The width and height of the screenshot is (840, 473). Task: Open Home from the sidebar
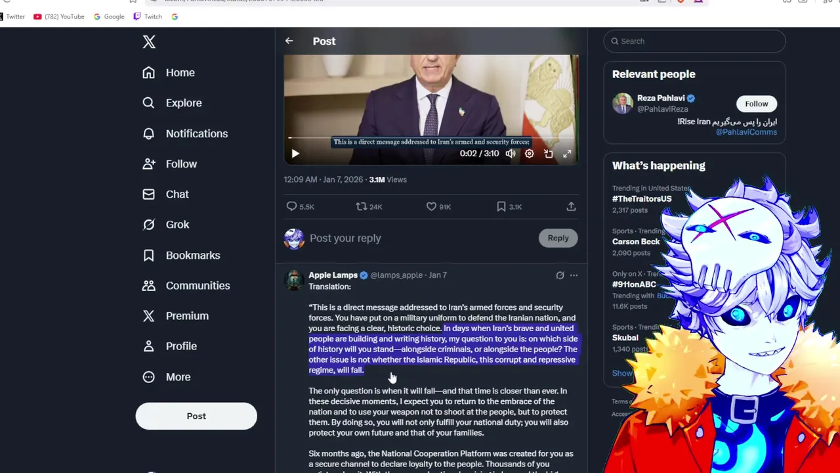(x=169, y=72)
